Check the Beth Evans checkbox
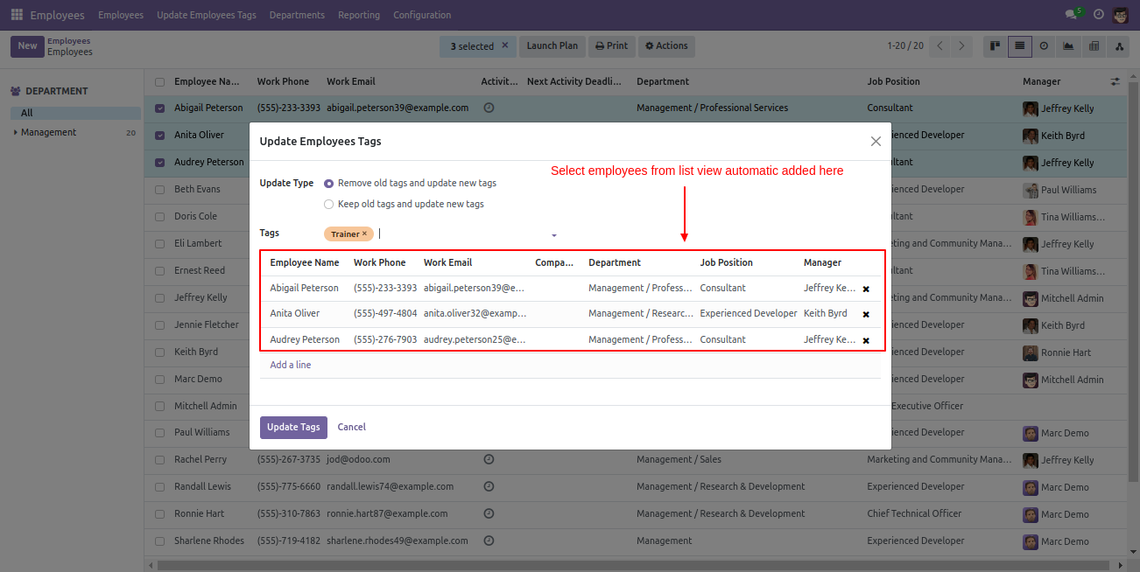The height and width of the screenshot is (572, 1140). [159, 190]
